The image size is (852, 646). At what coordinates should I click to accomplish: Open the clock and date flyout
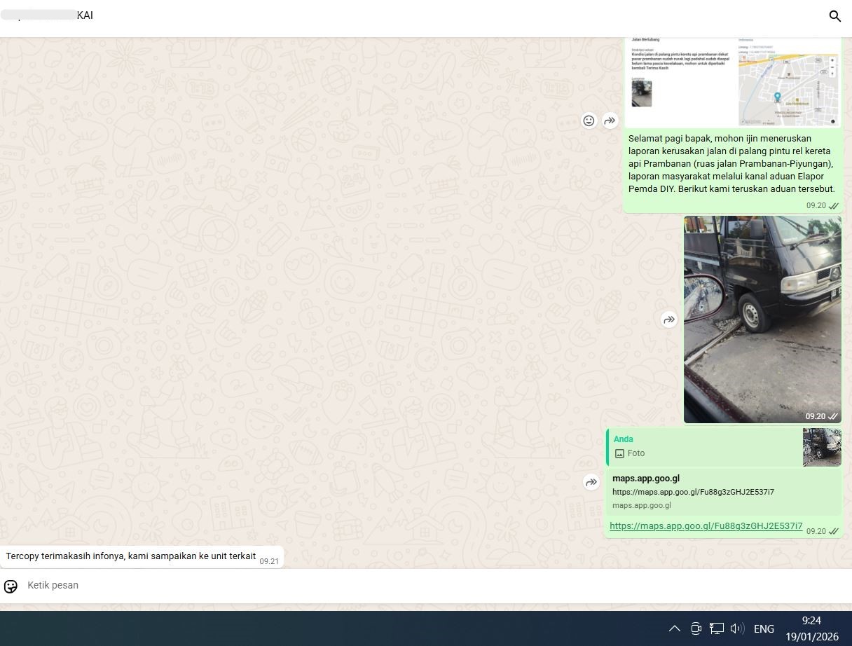[811, 628]
